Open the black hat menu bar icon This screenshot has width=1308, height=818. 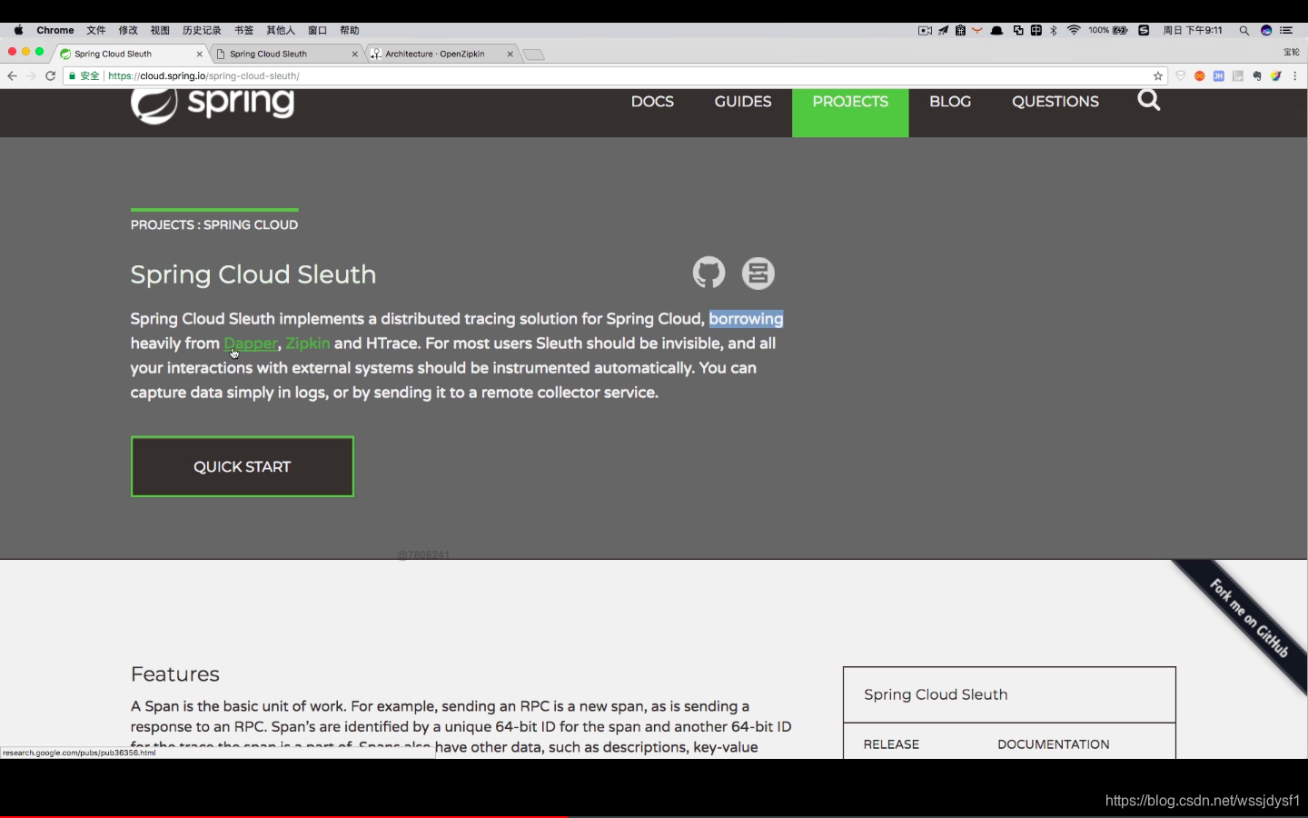click(x=996, y=30)
